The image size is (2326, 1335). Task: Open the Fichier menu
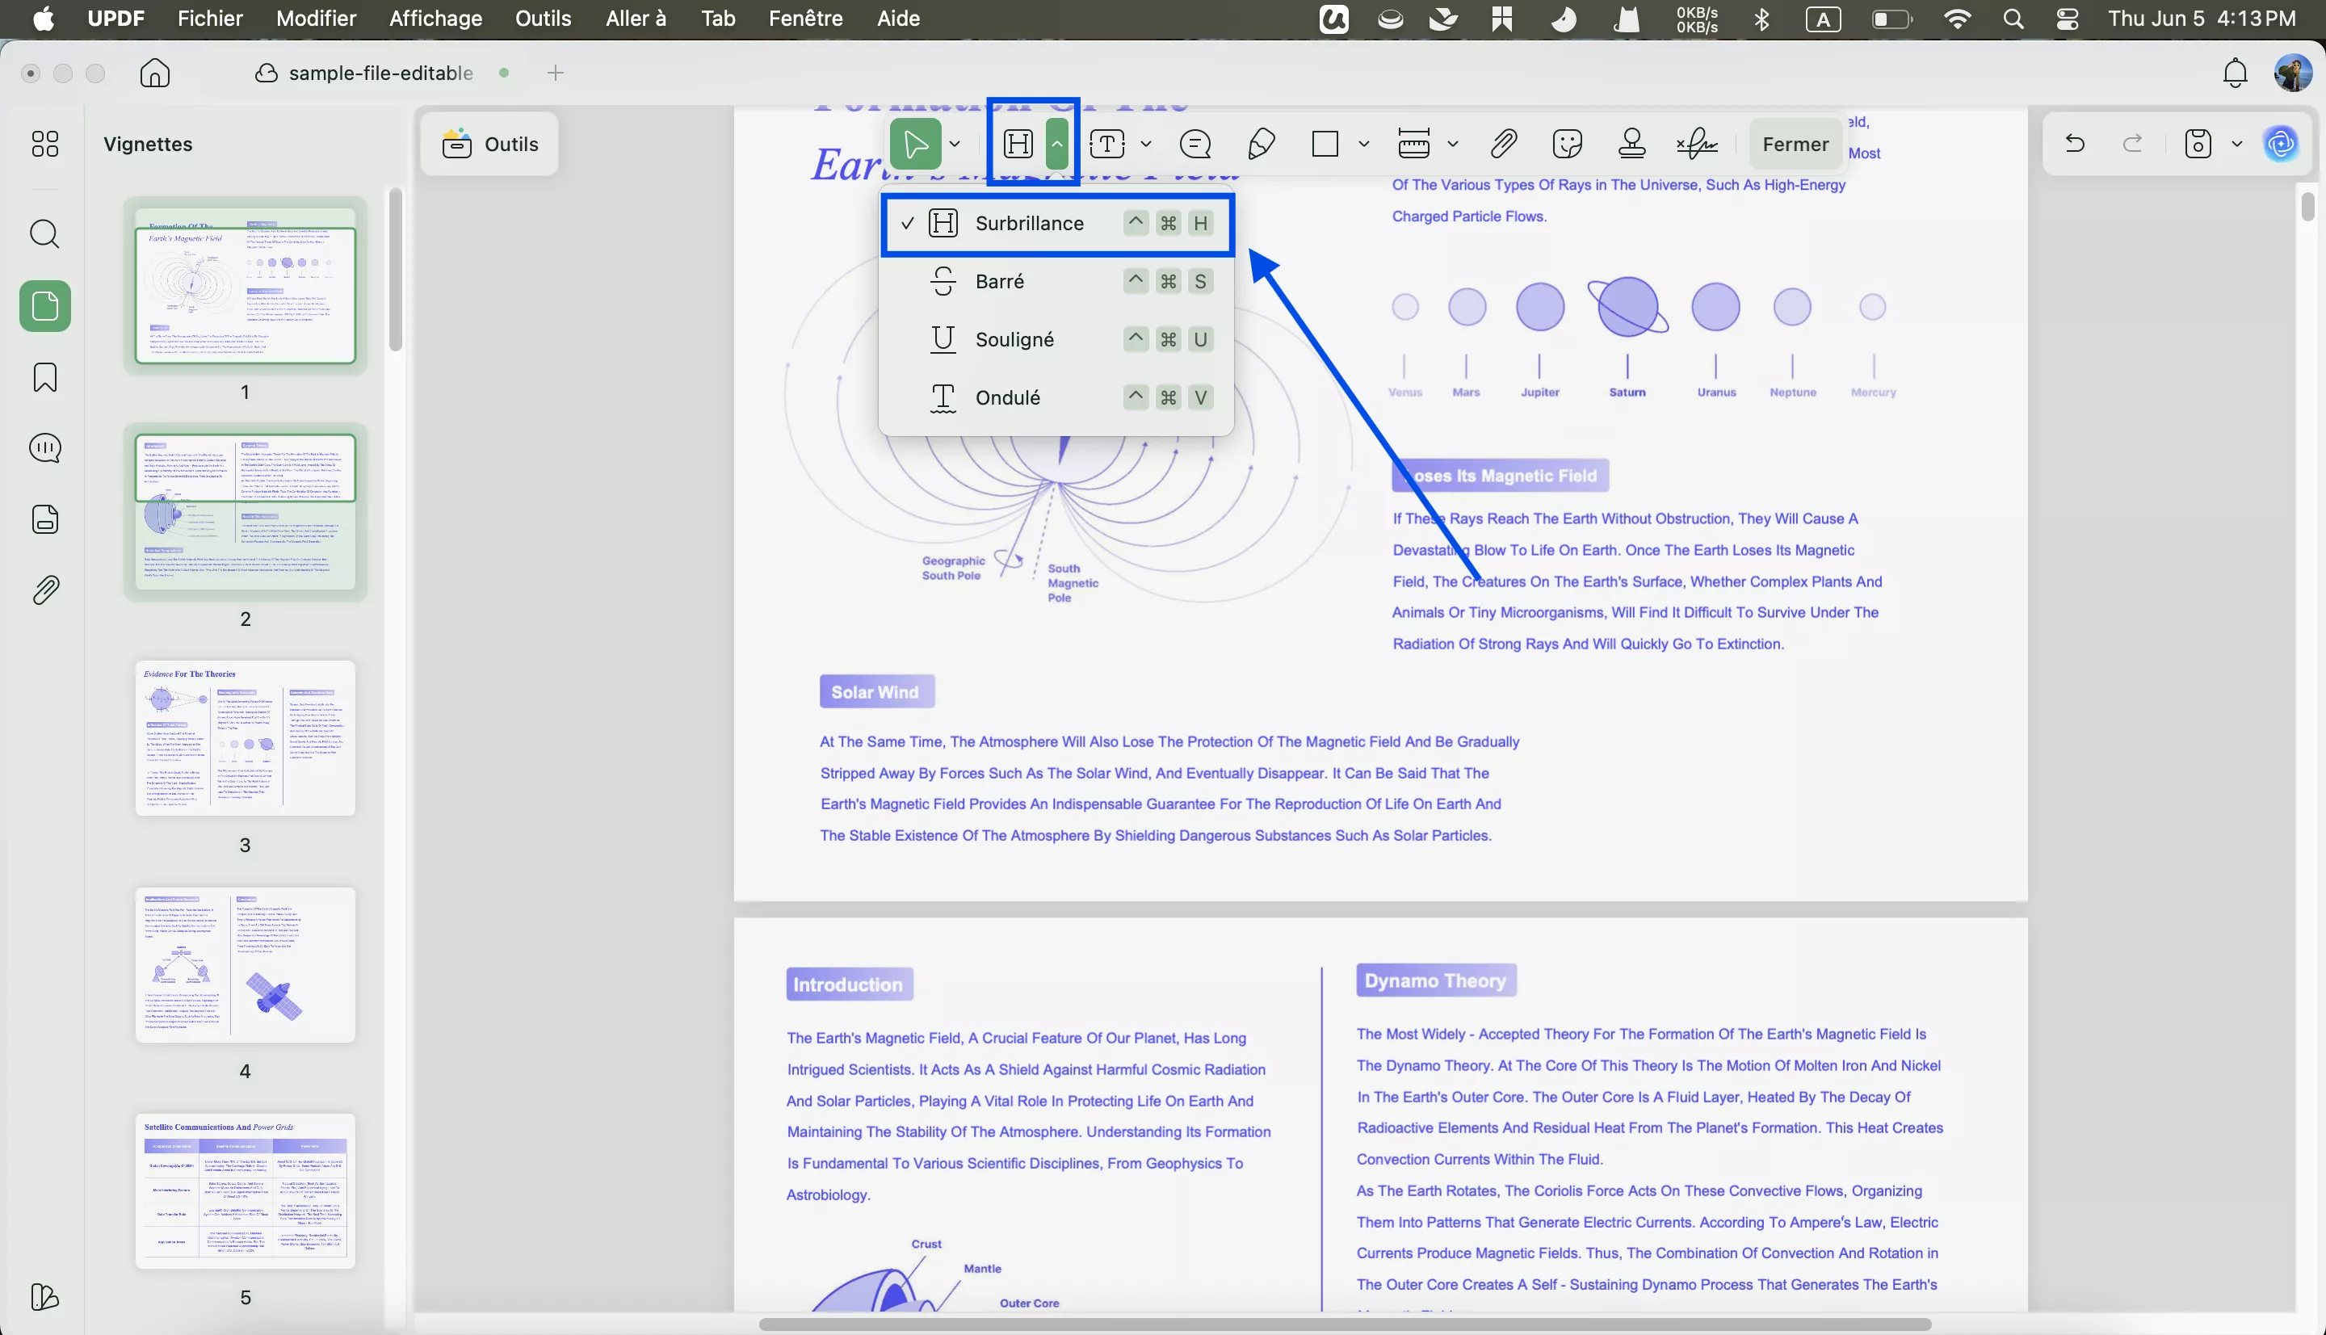(210, 19)
